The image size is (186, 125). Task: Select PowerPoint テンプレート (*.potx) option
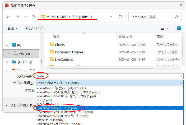pyautogui.click(x=57, y=108)
